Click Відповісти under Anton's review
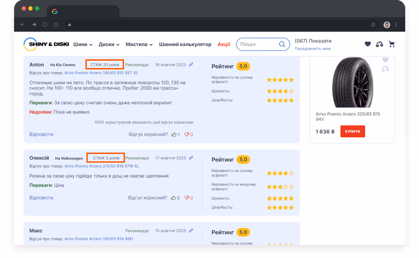 [41, 134]
